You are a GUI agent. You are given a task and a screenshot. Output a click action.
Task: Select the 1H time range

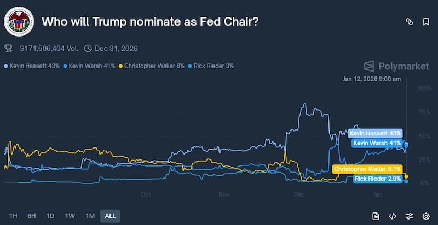[13, 216]
